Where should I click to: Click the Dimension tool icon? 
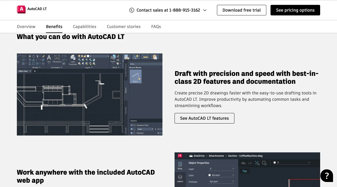point(57,57)
